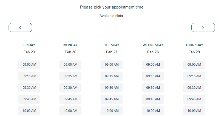
Task: Select Tuesday Feb 27 09:00 AM slot
Action: click(112, 65)
